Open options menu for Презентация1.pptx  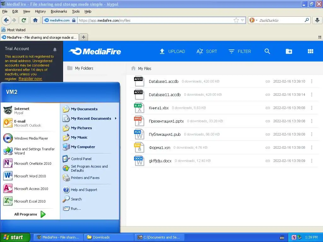(312, 121)
